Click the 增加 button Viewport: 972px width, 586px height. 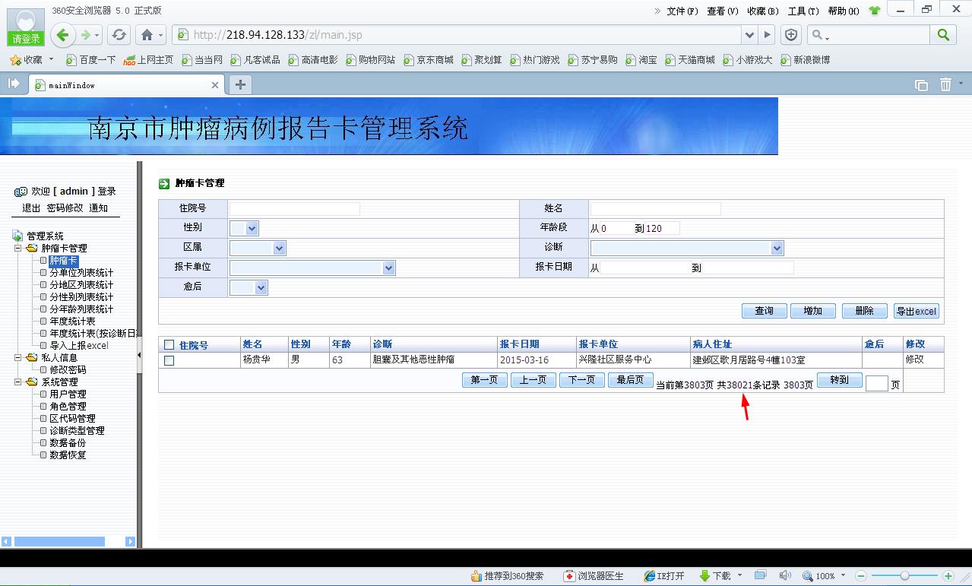pos(813,311)
